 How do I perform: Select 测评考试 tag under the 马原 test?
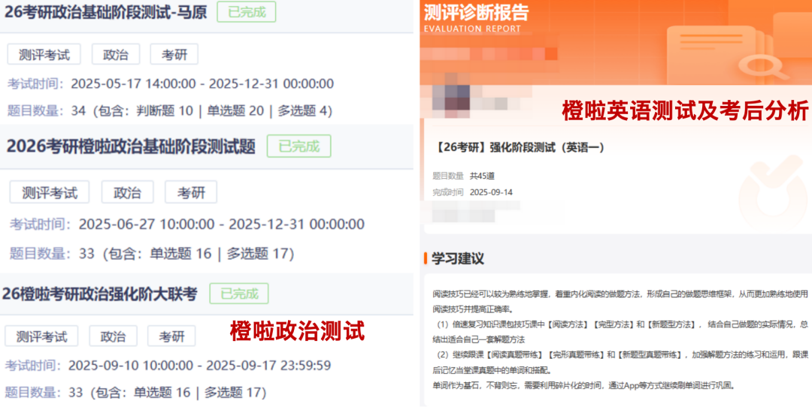44,54
